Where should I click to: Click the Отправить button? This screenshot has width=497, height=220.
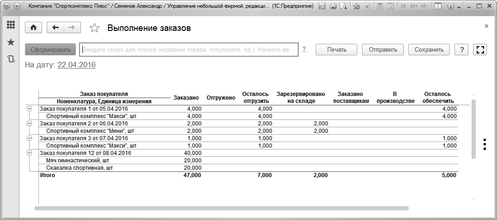pos(383,50)
